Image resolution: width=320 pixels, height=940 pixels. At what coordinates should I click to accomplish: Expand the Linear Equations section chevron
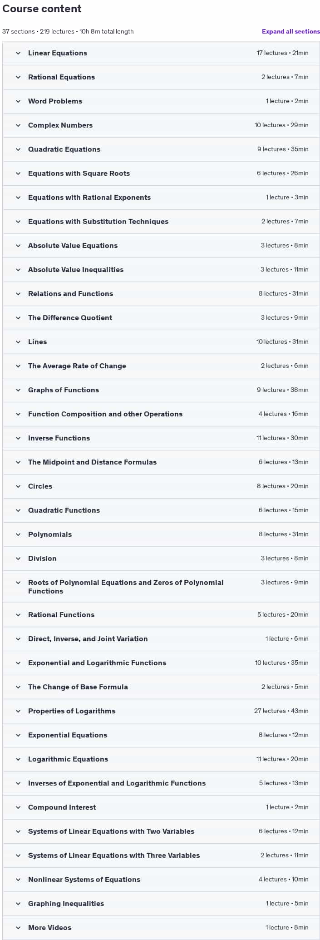(18, 53)
